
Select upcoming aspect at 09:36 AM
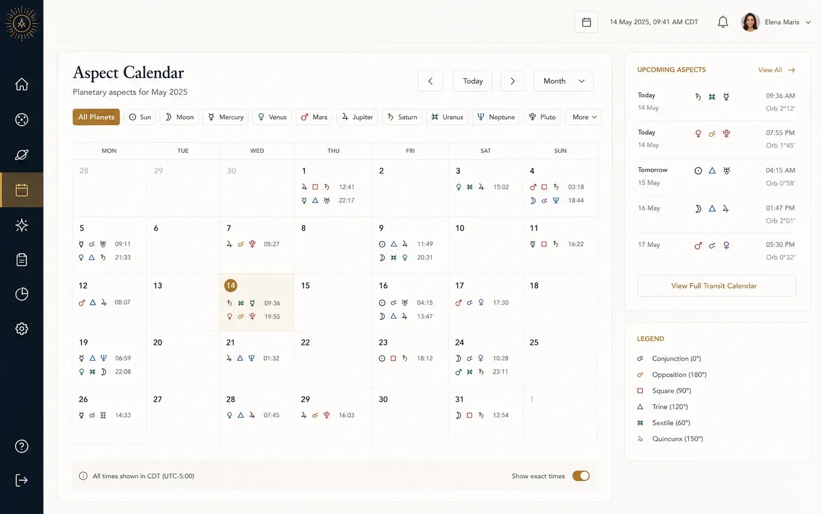pos(717,102)
